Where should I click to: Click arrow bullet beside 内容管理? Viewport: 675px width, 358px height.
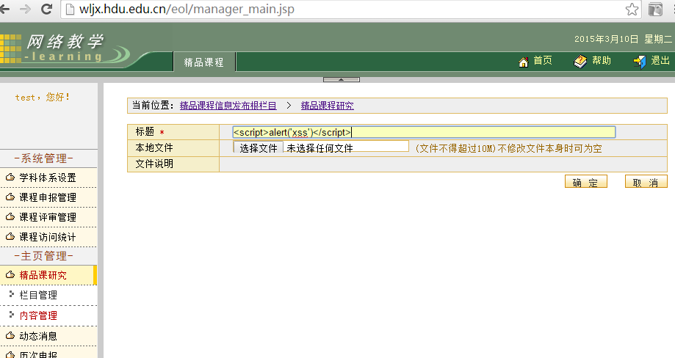click(12, 314)
